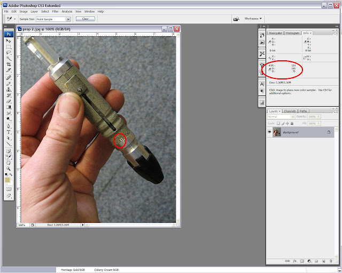Click the Clear button
The height and width of the screenshot is (273, 342).
coord(85,19)
